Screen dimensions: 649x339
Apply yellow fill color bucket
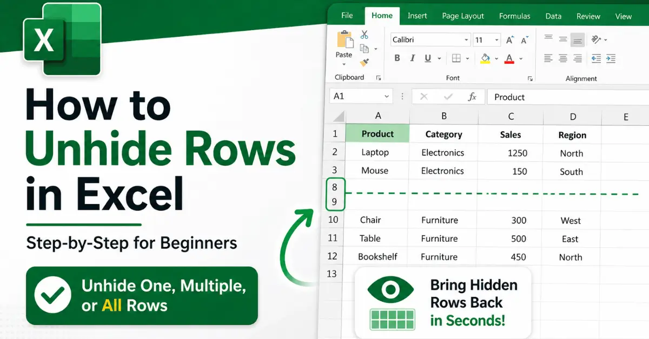pyautogui.click(x=485, y=58)
